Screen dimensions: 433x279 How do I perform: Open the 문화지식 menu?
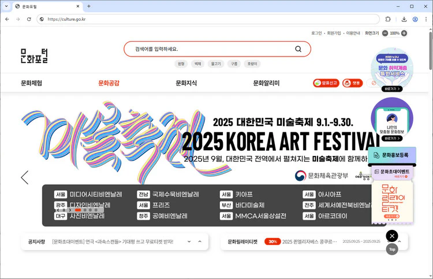(x=186, y=83)
